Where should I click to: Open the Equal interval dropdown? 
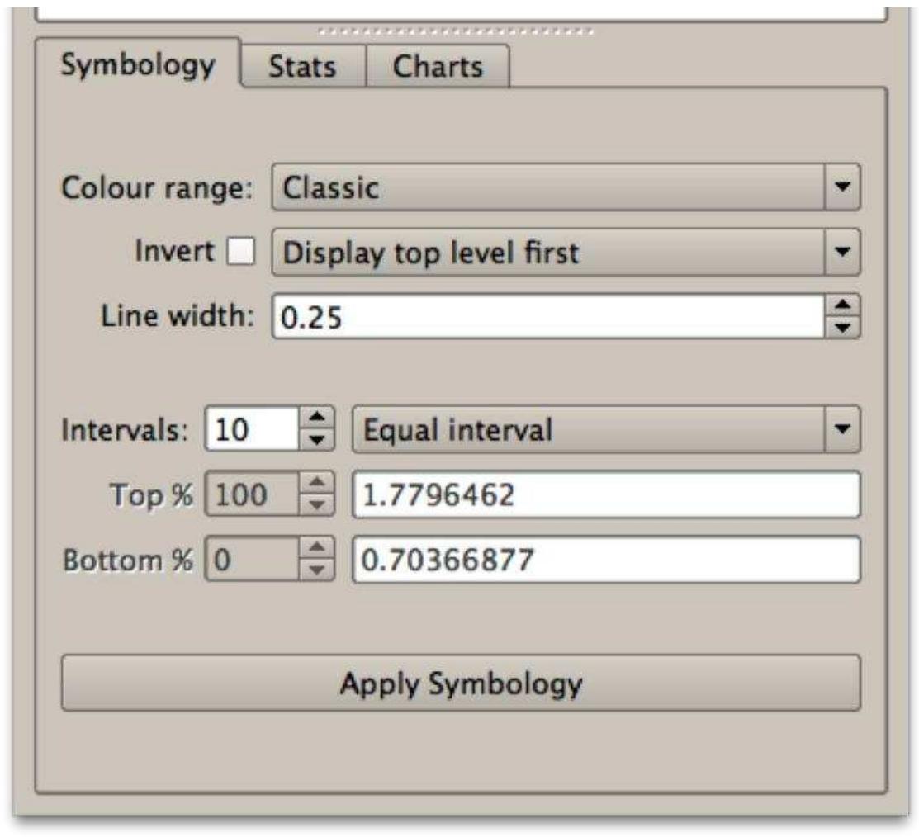click(x=606, y=429)
